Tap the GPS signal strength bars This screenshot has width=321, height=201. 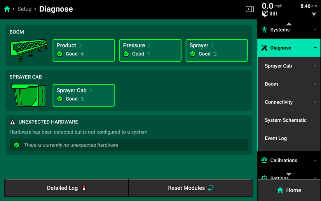(273, 14)
